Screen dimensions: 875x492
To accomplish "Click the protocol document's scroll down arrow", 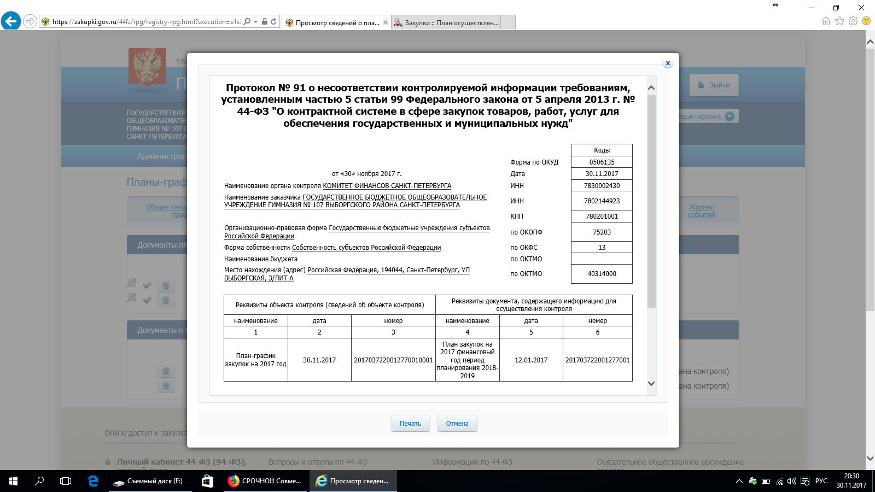I will point(651,383).
